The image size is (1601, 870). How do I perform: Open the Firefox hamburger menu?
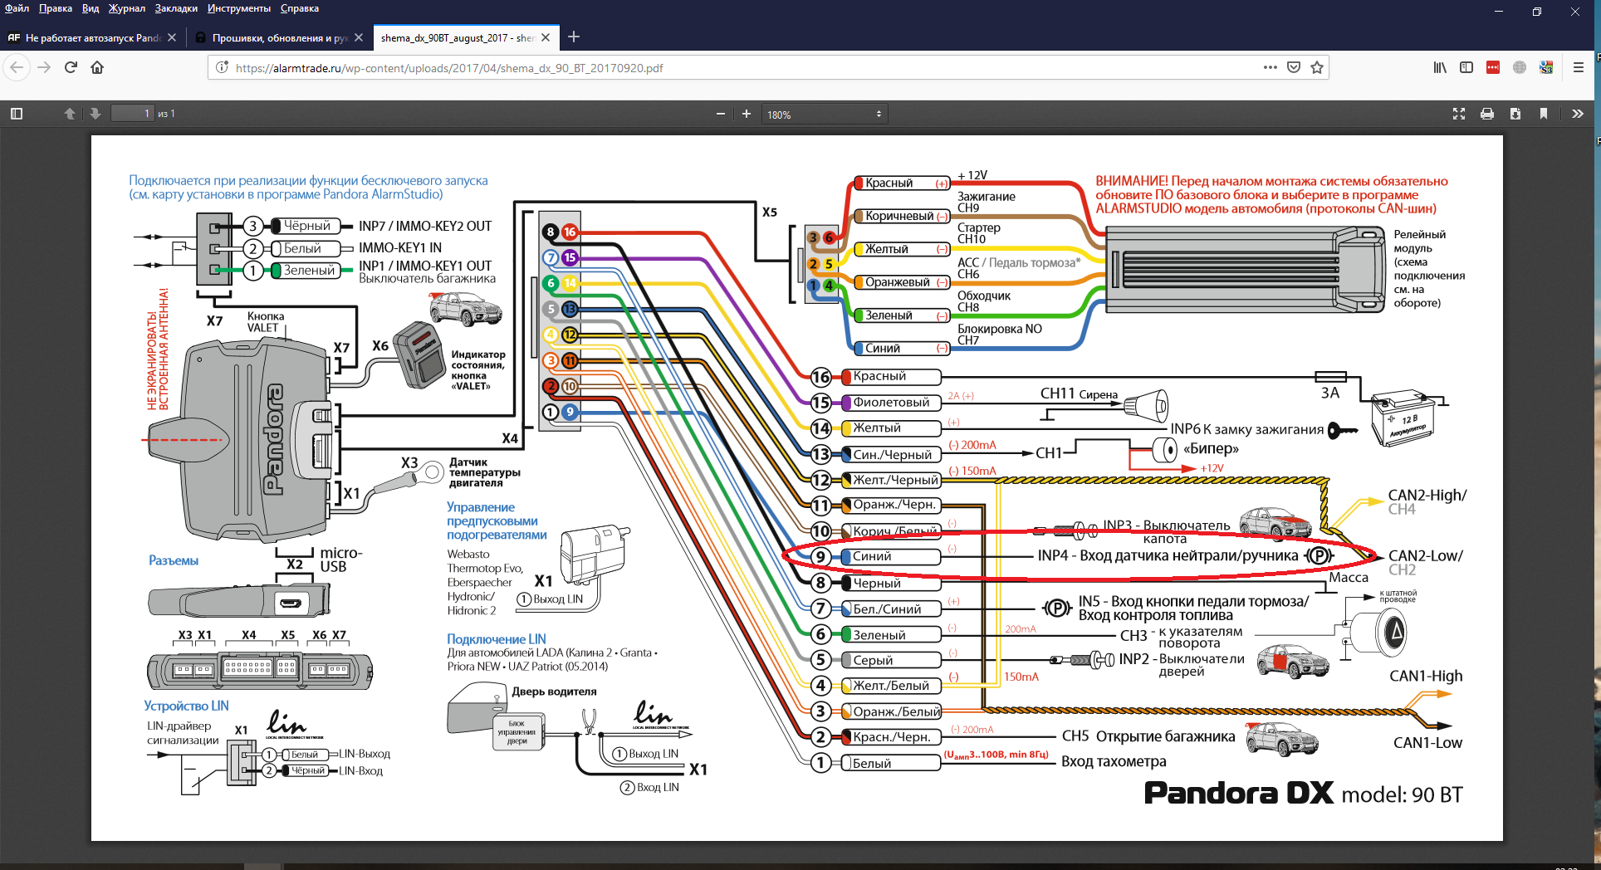point(1579,67)
